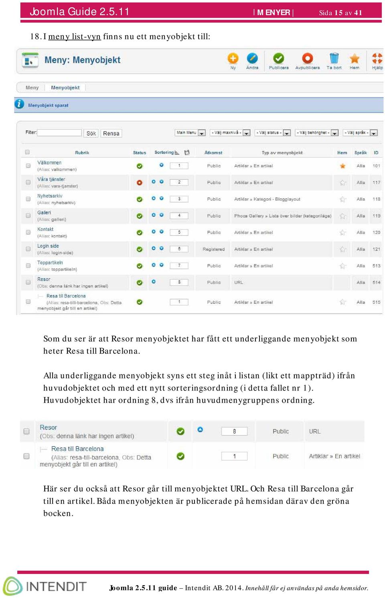Click the Rensa filter button
This screenshot has width=385, height=598.
click(x=111, y=133)
